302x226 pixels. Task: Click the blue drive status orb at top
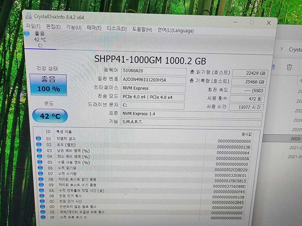point(27,33)
